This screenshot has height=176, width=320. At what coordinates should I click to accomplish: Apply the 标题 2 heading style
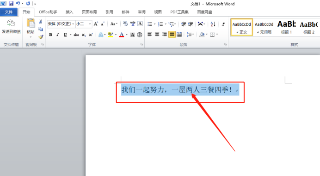(x=309, y=27)
